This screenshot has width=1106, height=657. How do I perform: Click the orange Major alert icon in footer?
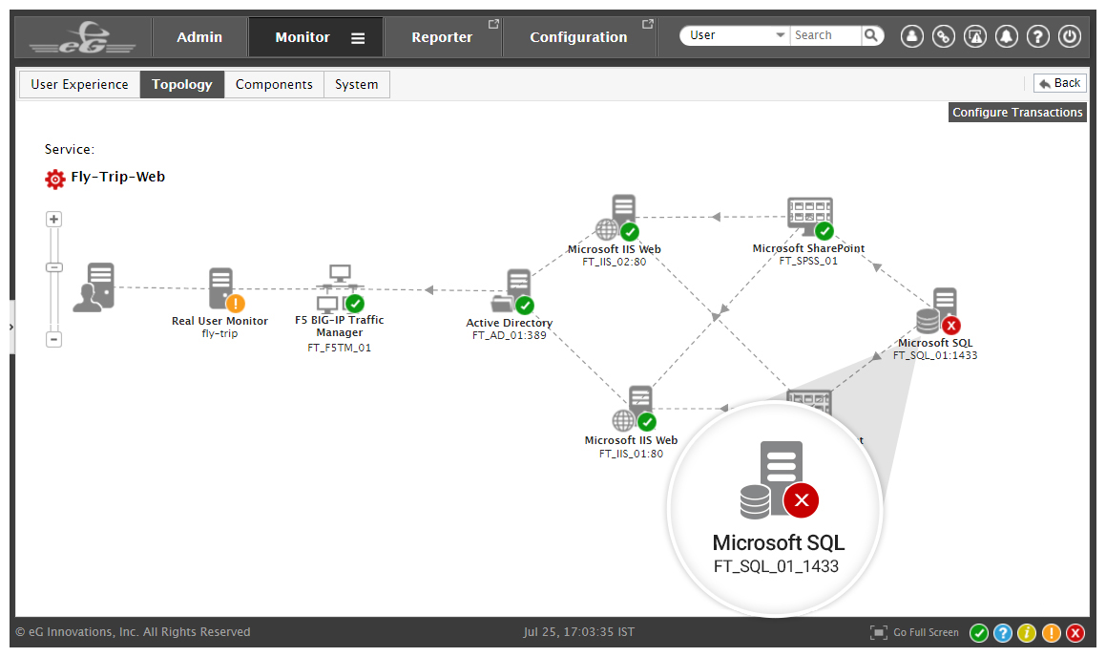coord(1051,634)
